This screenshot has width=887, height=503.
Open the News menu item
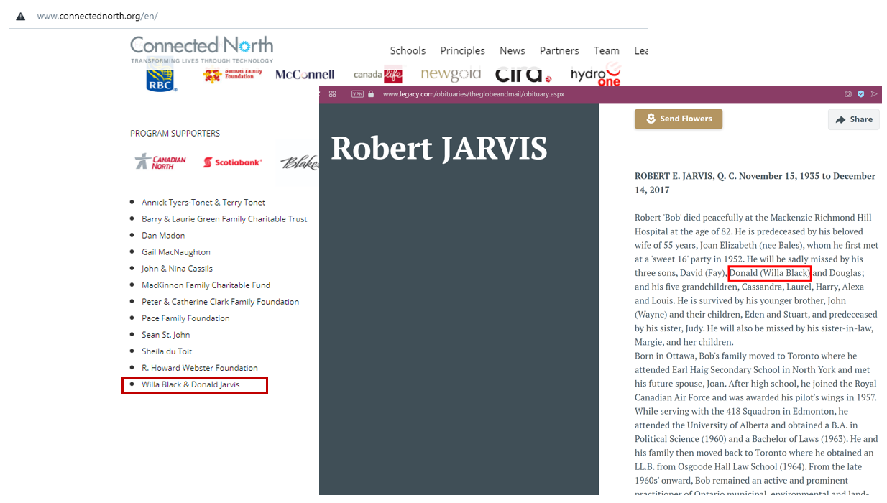tap(513, 50)
